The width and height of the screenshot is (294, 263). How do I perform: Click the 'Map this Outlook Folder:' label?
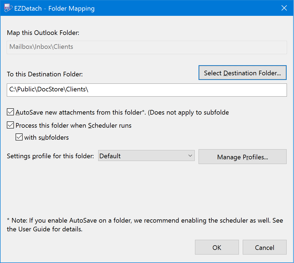point(43,33)
